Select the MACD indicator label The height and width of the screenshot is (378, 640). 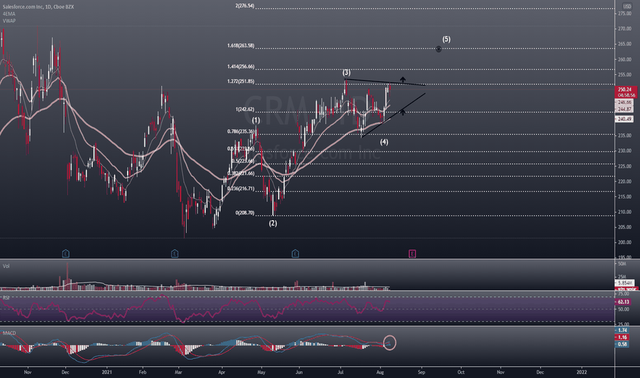click(x=10, y=333)
